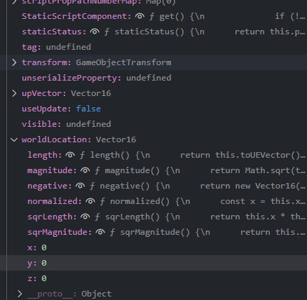Screen dimensions: 307x300
Task: Invoke getter eye icon for StaticScriptComponent
Action: click(x=139, y=16)
